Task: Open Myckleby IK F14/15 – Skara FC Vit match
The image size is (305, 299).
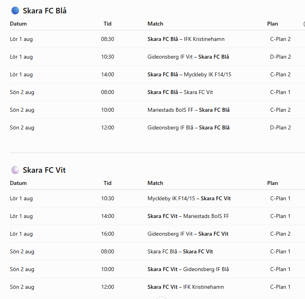Action: click(x=189, y=198)
